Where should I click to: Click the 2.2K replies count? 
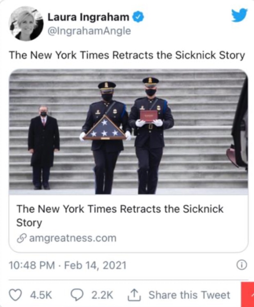pyautogui.click(x=103, y=295)
